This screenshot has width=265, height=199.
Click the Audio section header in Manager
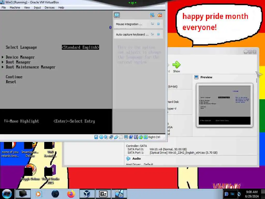(x=136, y=159)
